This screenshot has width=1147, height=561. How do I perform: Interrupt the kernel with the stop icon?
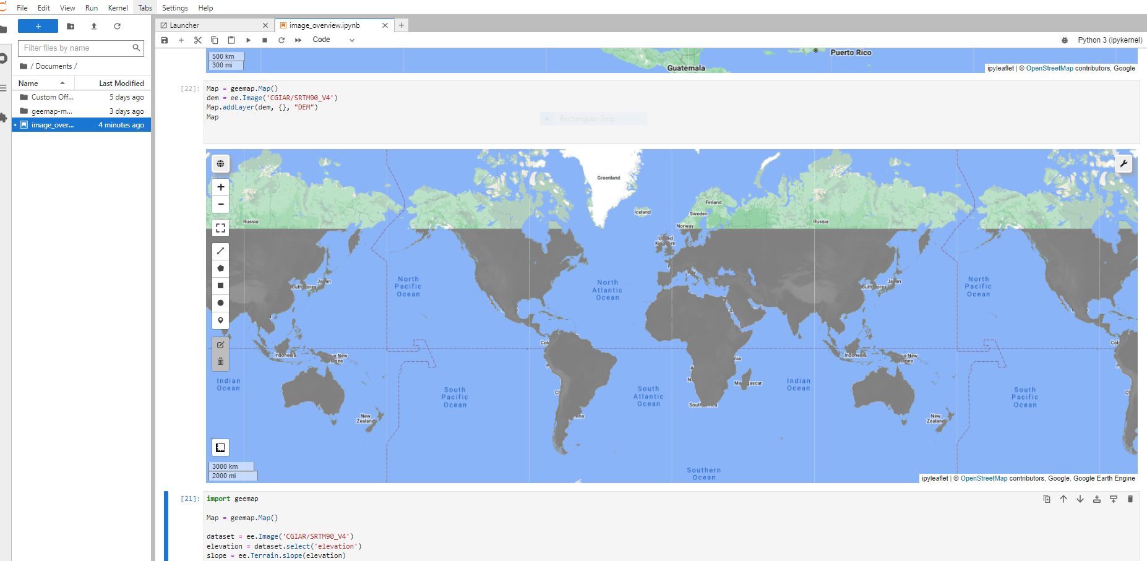(x=265, y=40)
